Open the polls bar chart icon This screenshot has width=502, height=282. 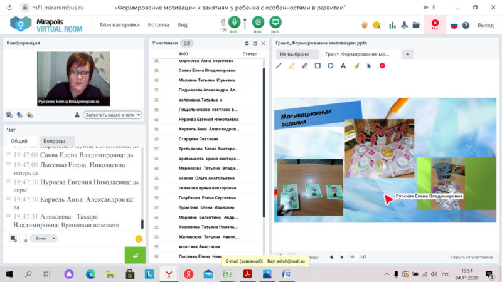pos(393,25)
